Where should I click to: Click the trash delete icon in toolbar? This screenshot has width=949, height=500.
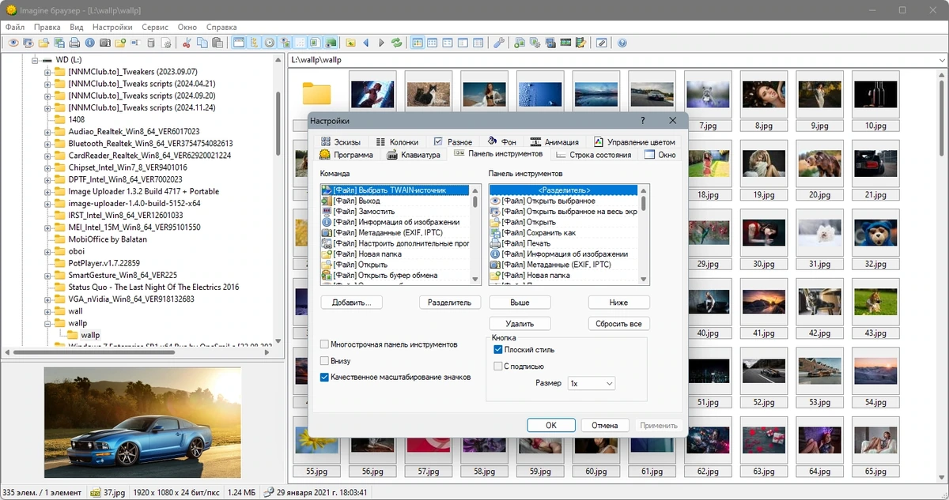151,43
